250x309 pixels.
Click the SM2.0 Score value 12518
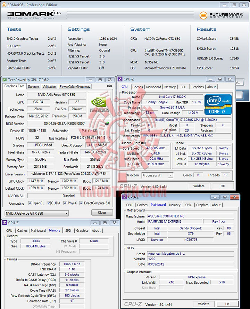[234, 48]
